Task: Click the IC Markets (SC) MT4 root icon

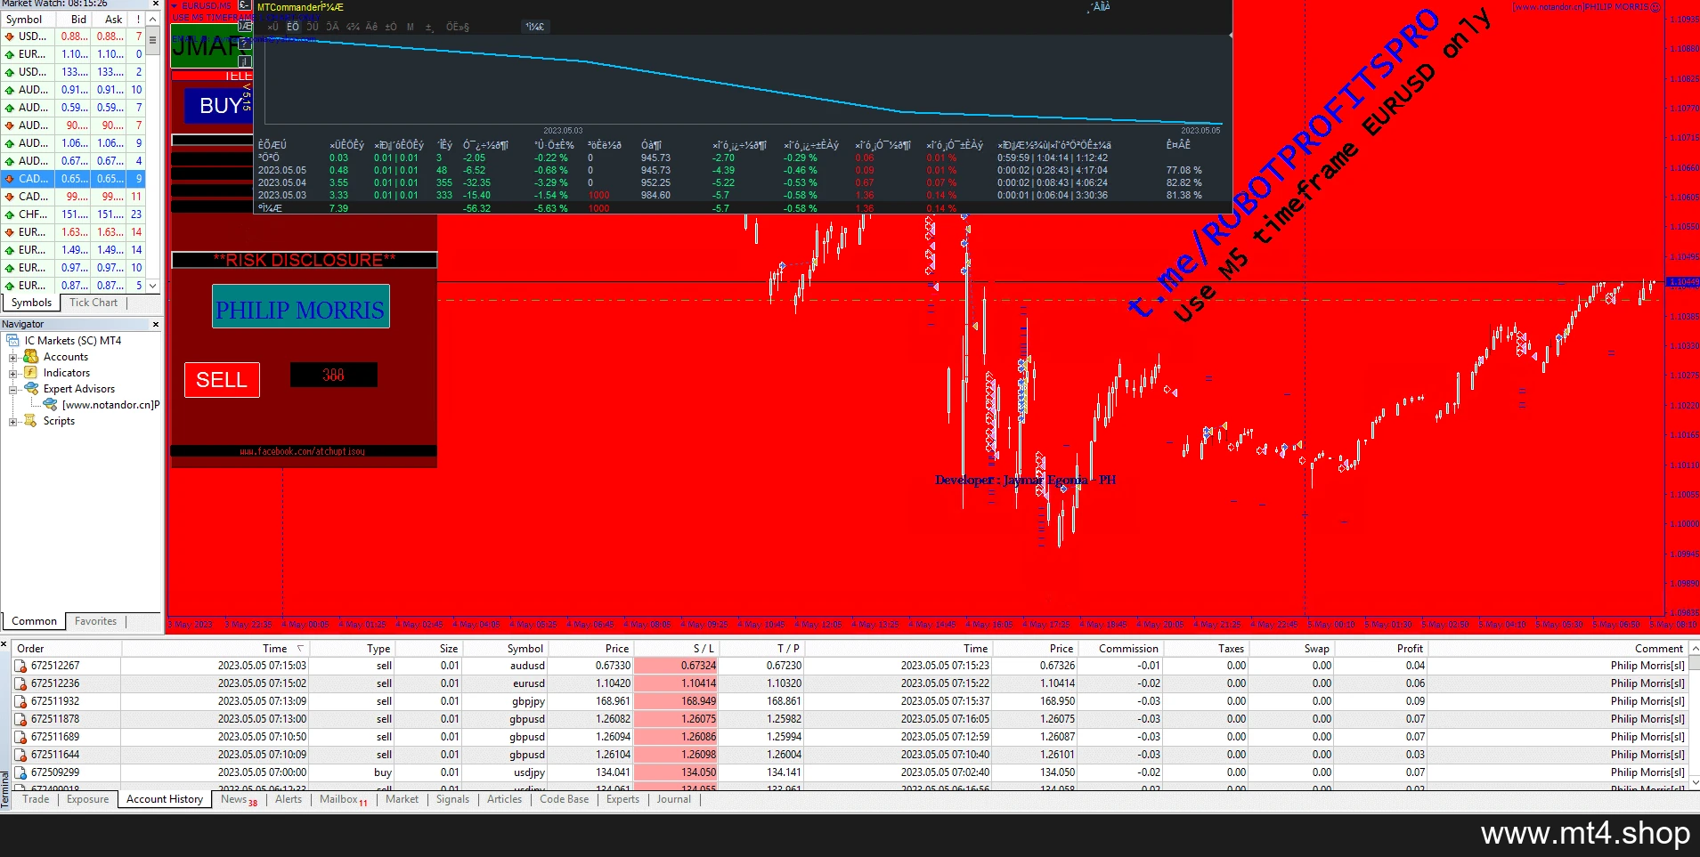Action: 12,341
